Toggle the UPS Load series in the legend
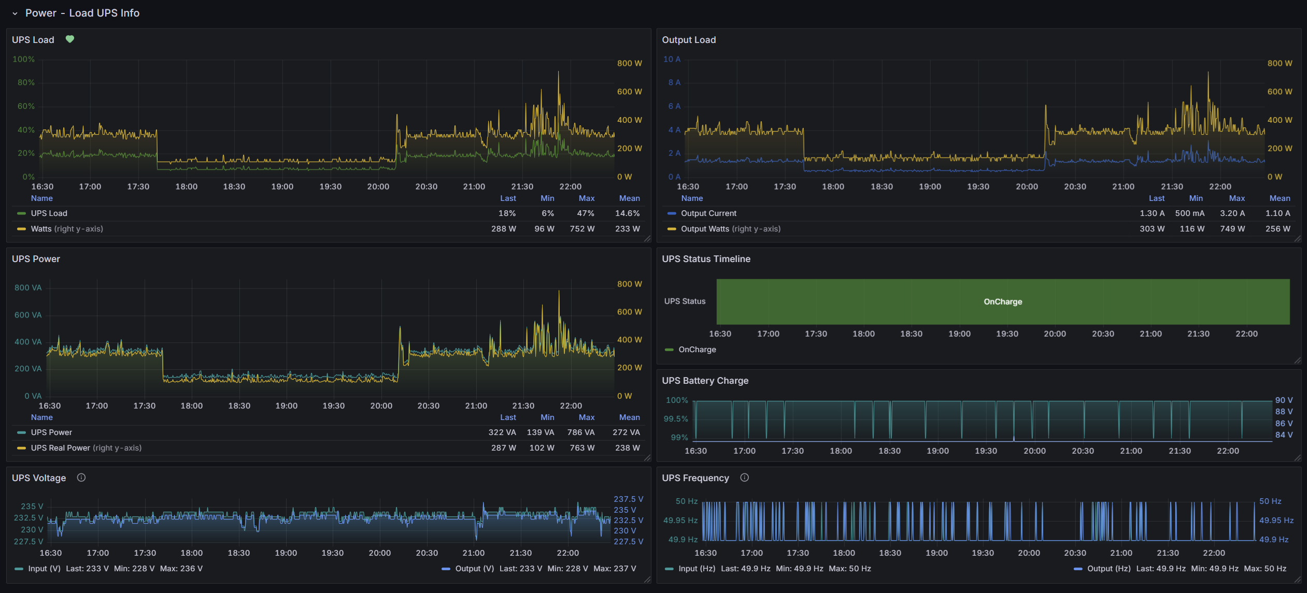This screenshot has height=593, width=1307. [49, 213]
